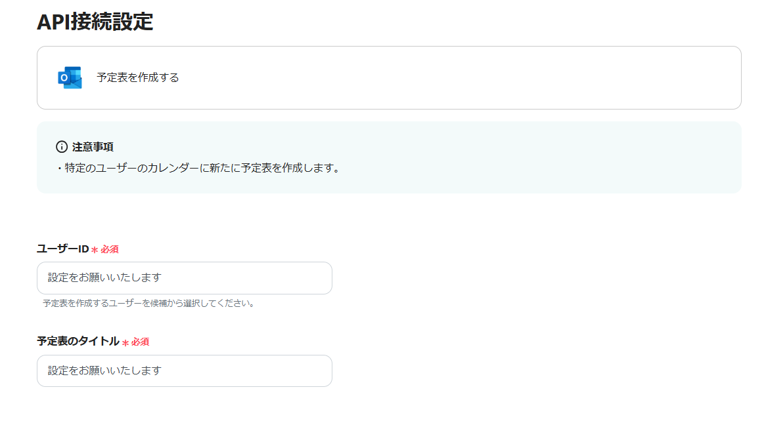Click the Outlook icon in the action card
The height and width of the screenshot is (423, 766).
coord(70,77)
